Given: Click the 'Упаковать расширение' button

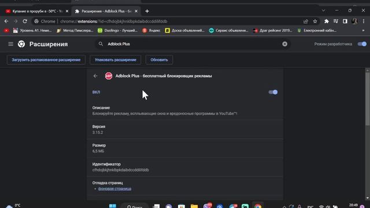Looking at the screenshot, I should click(116, 60).
